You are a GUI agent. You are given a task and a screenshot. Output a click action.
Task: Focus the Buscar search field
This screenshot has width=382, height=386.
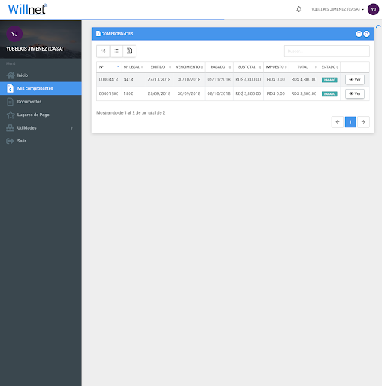[327, 51]
